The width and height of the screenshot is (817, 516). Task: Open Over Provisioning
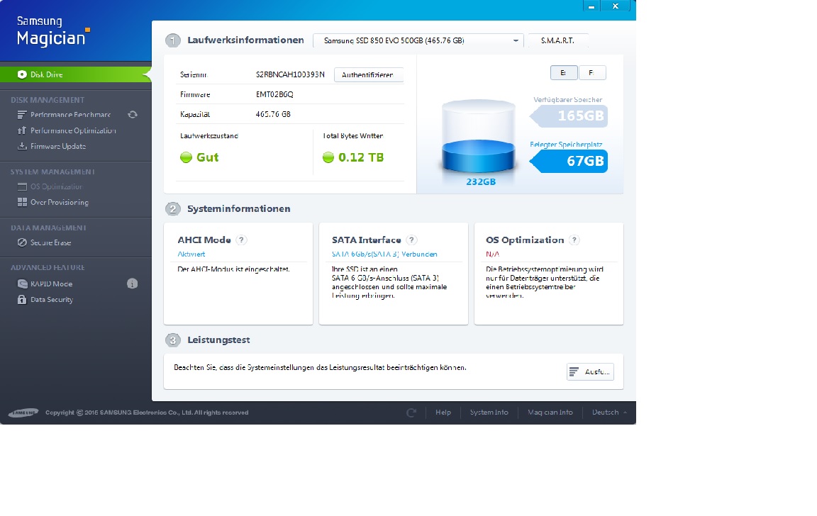(60, 202)
